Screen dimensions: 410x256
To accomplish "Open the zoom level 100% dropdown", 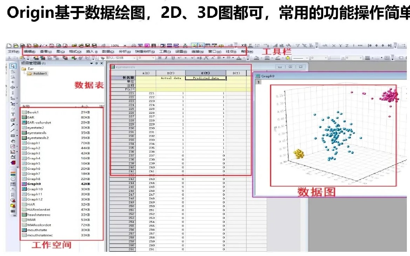I will point(125,46).
